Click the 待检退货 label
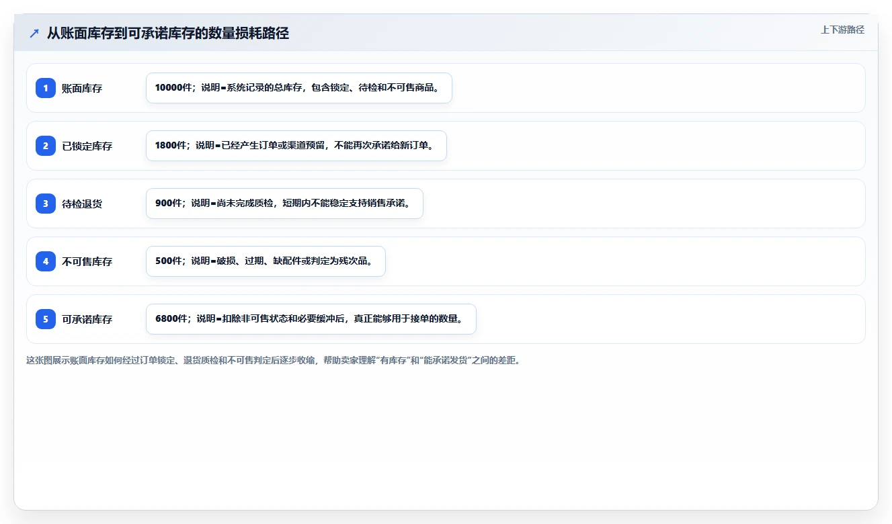The width and height of the screenshot is (892, 524). pyautogui.click(x=82, y=204)
